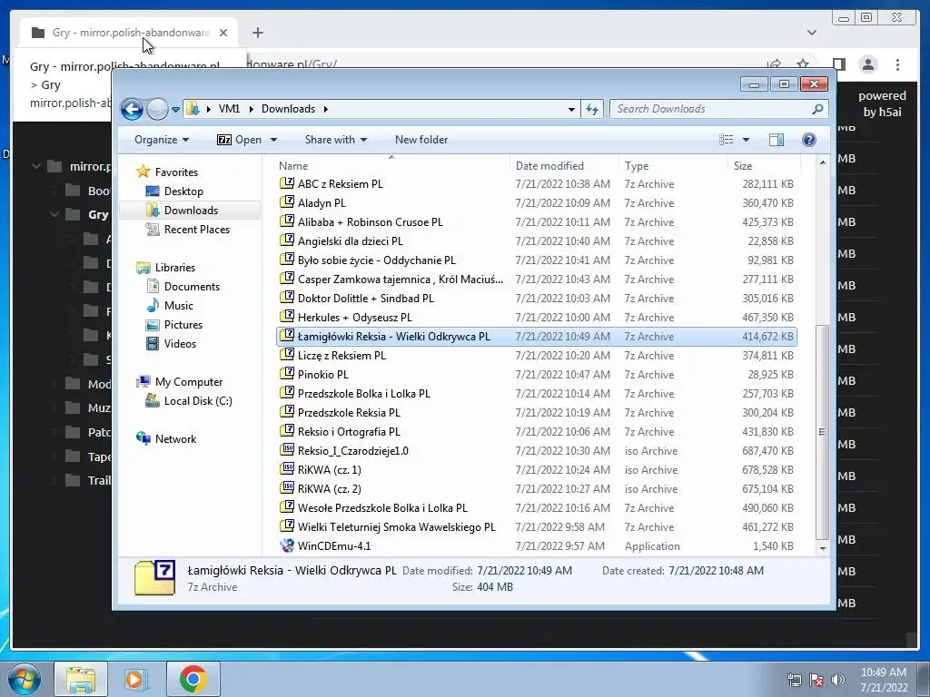Viewport: 930px width, 697px height.
Task: Click the Change your view icon
Action: tap(727, 140)
